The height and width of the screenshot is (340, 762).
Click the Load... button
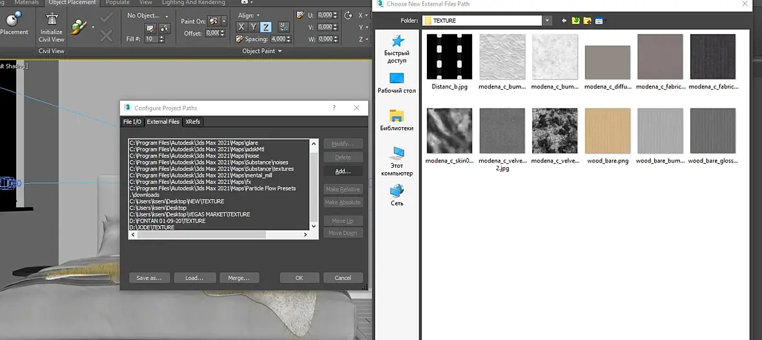(x=194, y=278)
